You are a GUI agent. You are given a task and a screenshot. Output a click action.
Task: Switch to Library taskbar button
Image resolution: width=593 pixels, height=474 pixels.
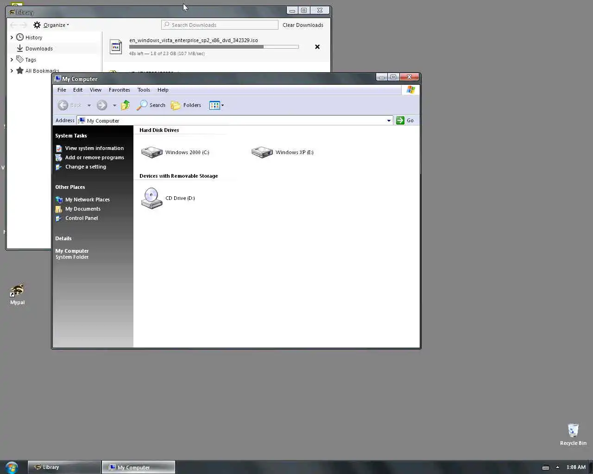[64, 467]
